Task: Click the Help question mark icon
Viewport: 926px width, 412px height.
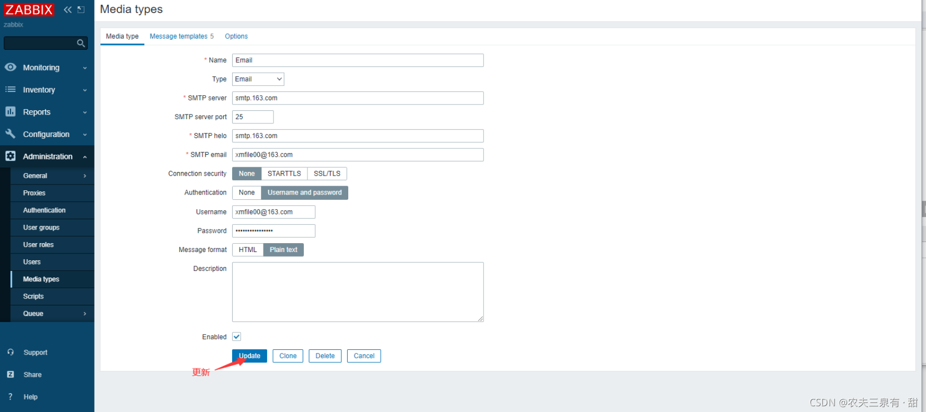Action: coord(10,397)
